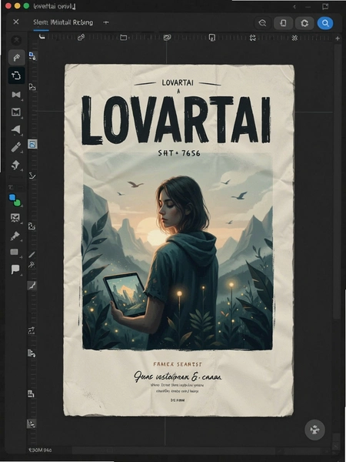Click the chain link icon in ruler bar
346x462 pixels.
click(82, 37)
